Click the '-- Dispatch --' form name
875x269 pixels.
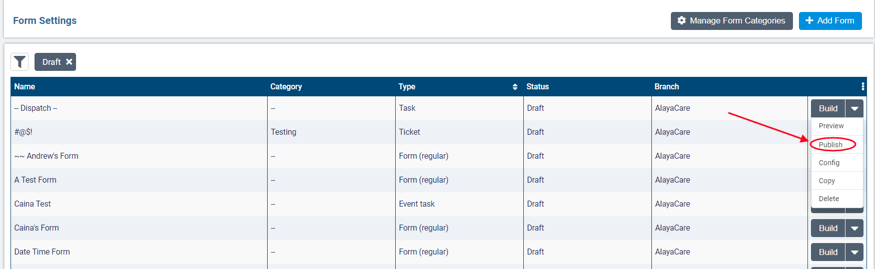36,108
